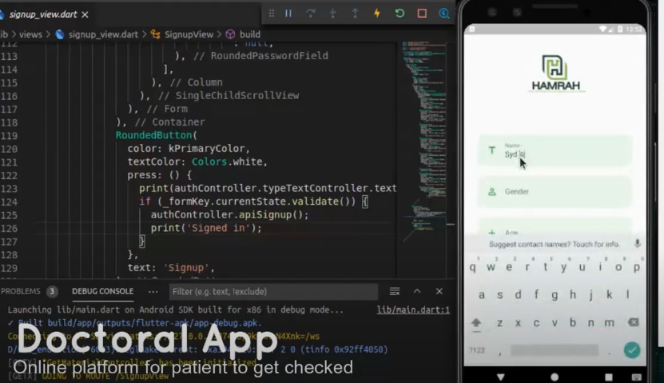Screen dimensions: 664x383
Task: Close the signup_view.dart editor tab
Action: (x=85, y=14)
